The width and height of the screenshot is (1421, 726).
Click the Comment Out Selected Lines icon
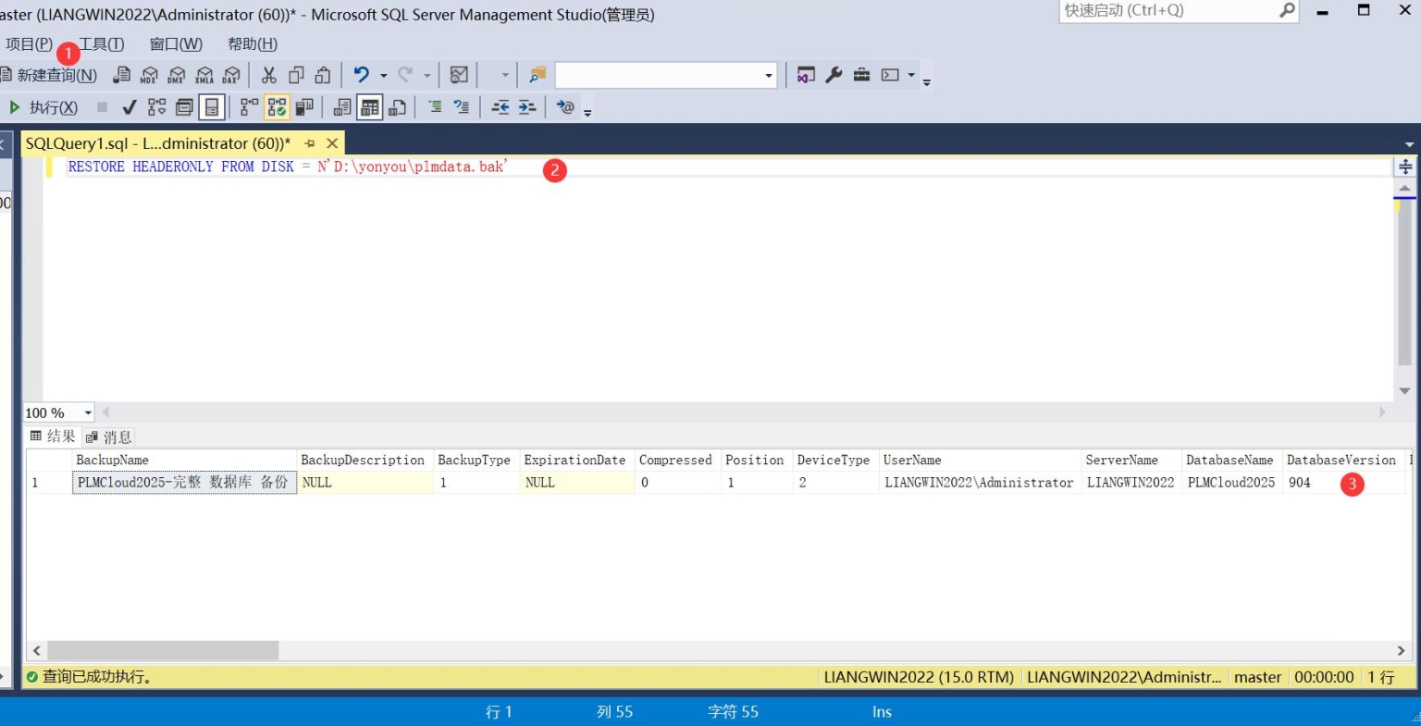437,106
